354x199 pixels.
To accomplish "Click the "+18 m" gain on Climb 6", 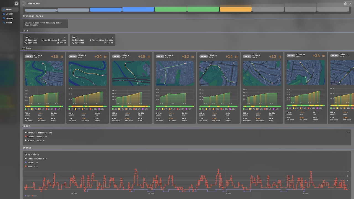I will point(144,56).
